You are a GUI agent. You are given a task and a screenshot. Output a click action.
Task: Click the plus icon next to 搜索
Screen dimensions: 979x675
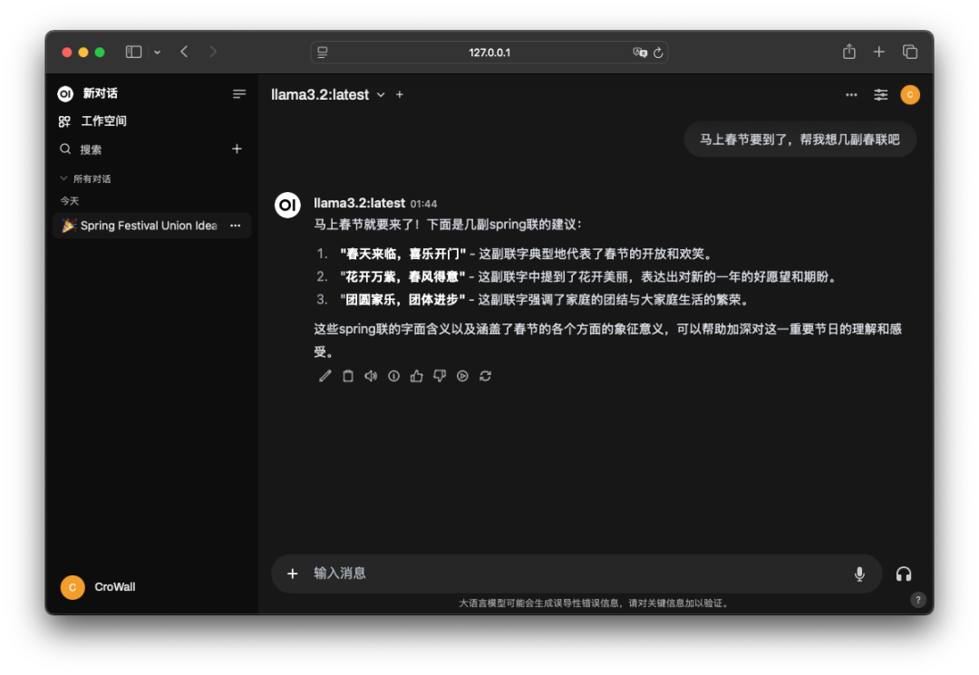pyautogui.click(x=237, y=149)
